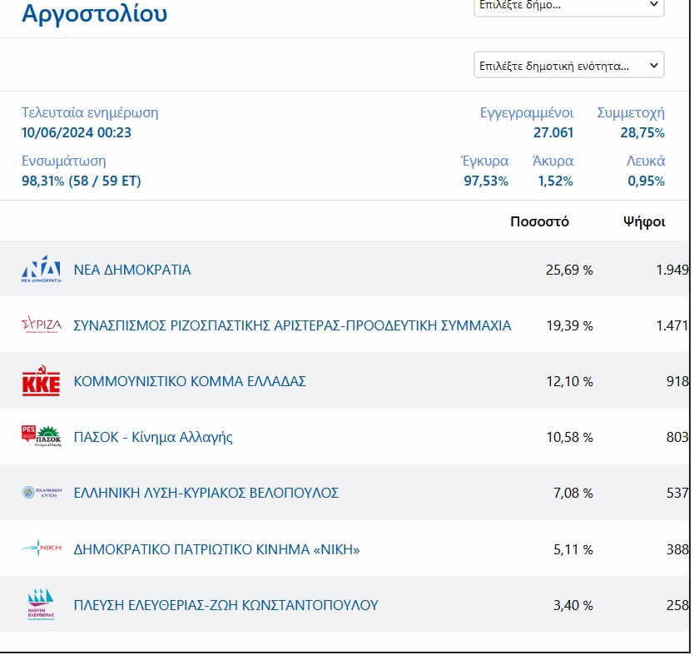The height and width of the screenshot is (655, 694).
Task: Select the '10,58 %' percentage for ΠΑΣΟΚ
Action: (570, 437)
